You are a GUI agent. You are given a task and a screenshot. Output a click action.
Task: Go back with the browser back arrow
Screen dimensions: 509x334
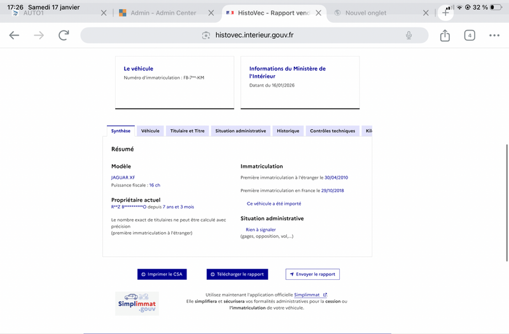[14, 36]
